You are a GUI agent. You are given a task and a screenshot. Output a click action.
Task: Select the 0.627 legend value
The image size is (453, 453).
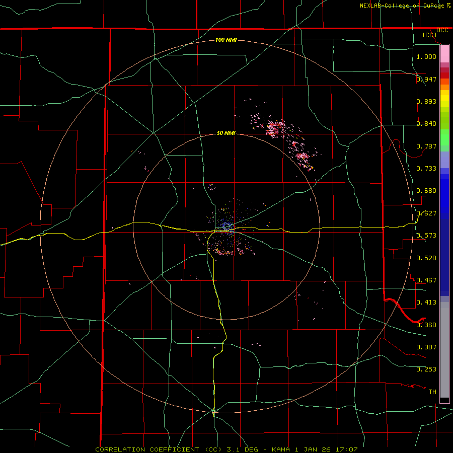tap(426, 213)
